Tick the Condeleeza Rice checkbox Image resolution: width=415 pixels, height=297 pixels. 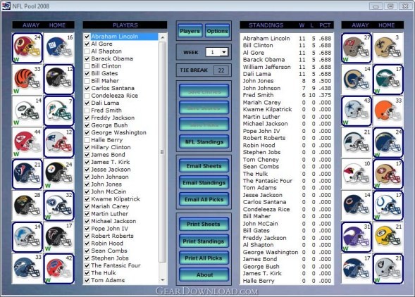[x=87, y=96]
